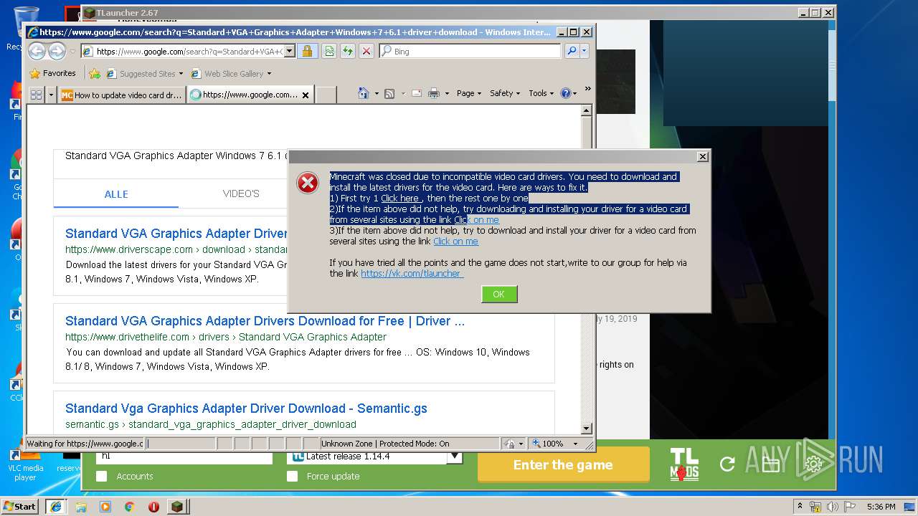Screen dimensions: 918x516
Task: Click IE page scrollbar down arrow
Action: [586, 429]
